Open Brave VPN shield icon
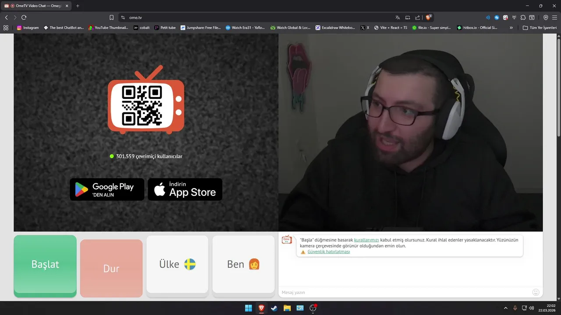This screenshot has height=315, width=561. pyautogui.click(x=546, y=17)
